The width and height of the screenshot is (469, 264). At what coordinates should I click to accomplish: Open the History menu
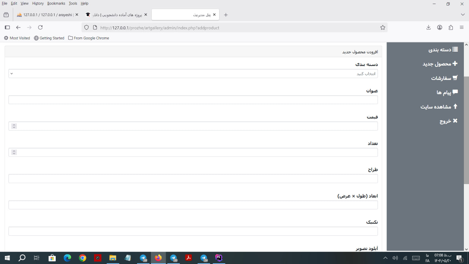click(38, 3)
